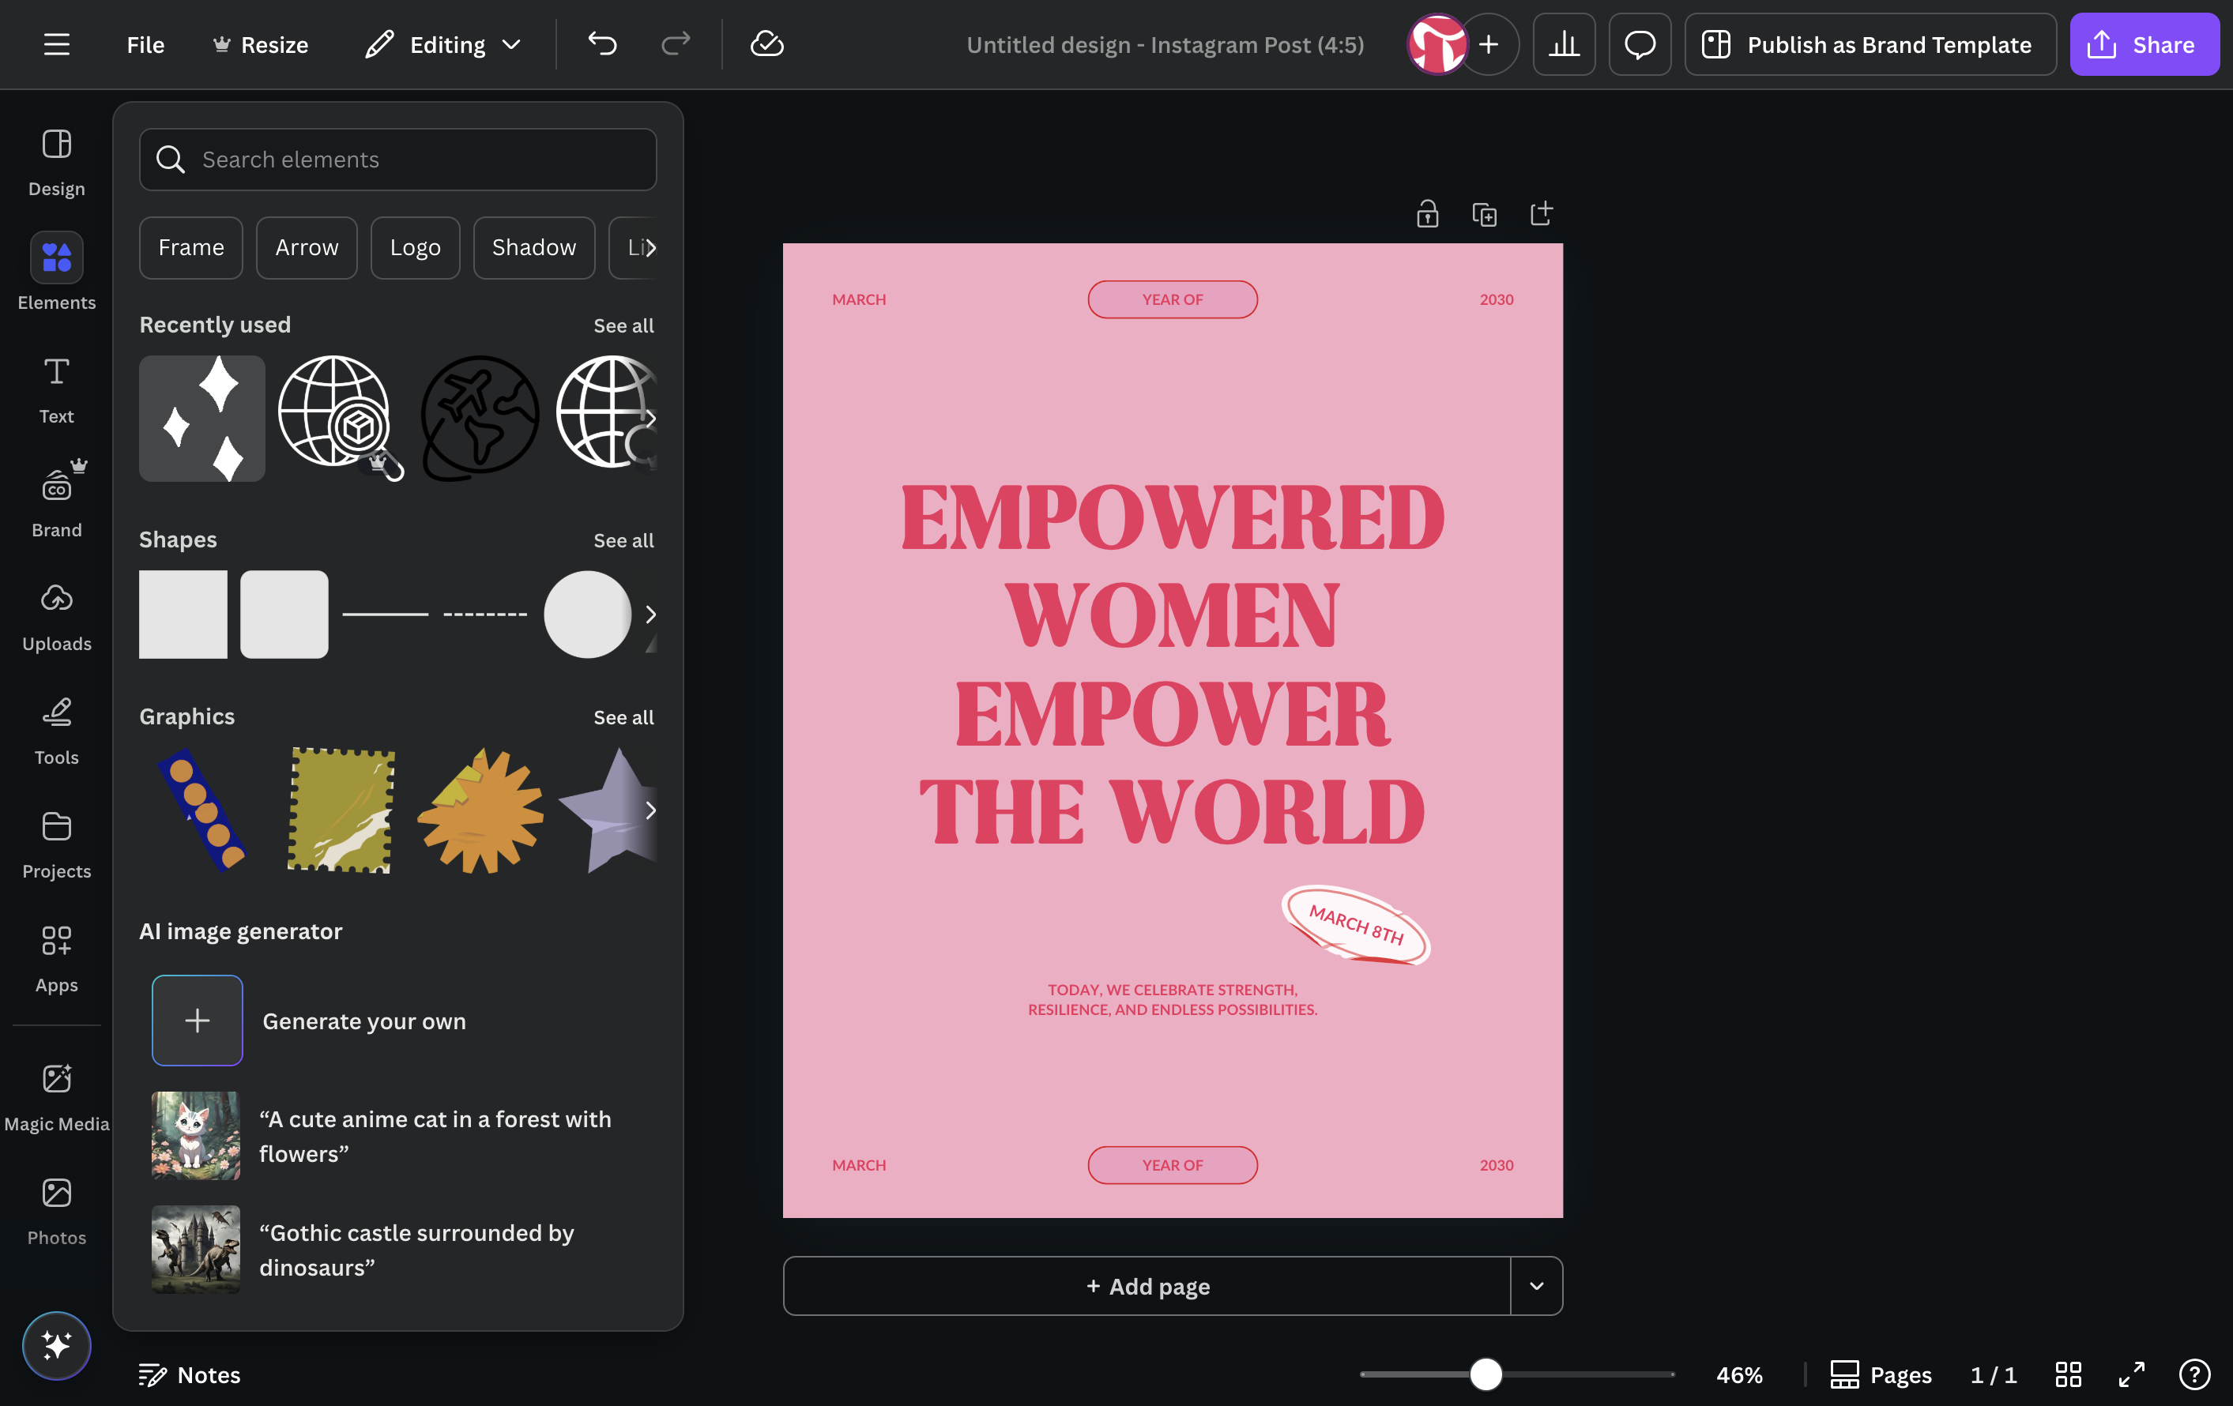This screenshot has width=2233, height=1406.
Task: Select the Frame category chip
Action: pyautogui.click(x=191, y=247)
